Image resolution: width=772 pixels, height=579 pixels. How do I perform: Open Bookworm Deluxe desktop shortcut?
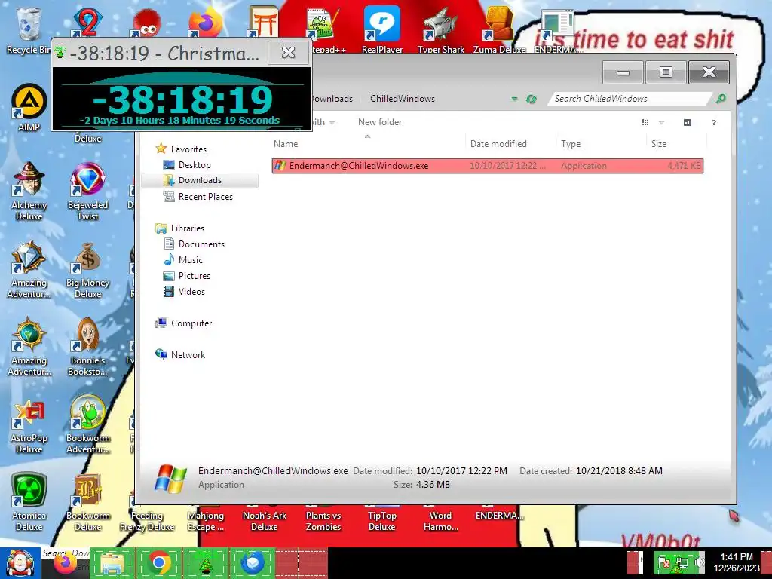pyautogui.click(x=87, y=502)
